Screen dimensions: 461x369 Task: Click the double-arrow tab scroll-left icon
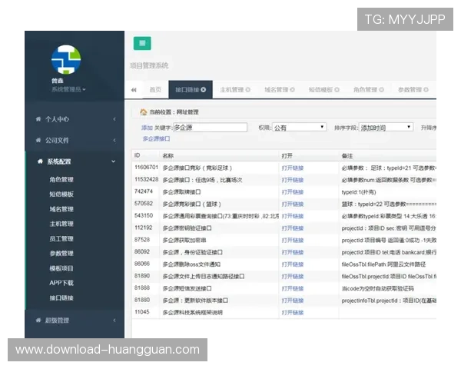click(134, 90)
